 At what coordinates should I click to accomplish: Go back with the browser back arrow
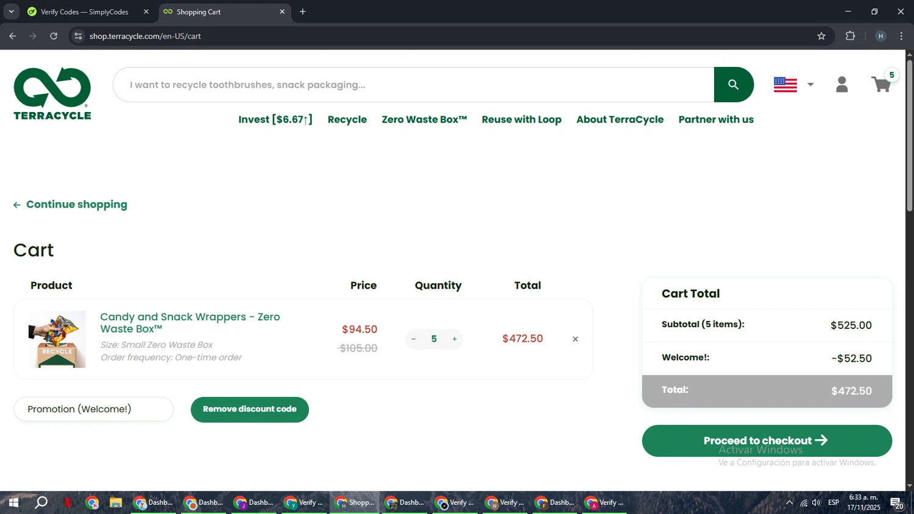coord(13,36)
